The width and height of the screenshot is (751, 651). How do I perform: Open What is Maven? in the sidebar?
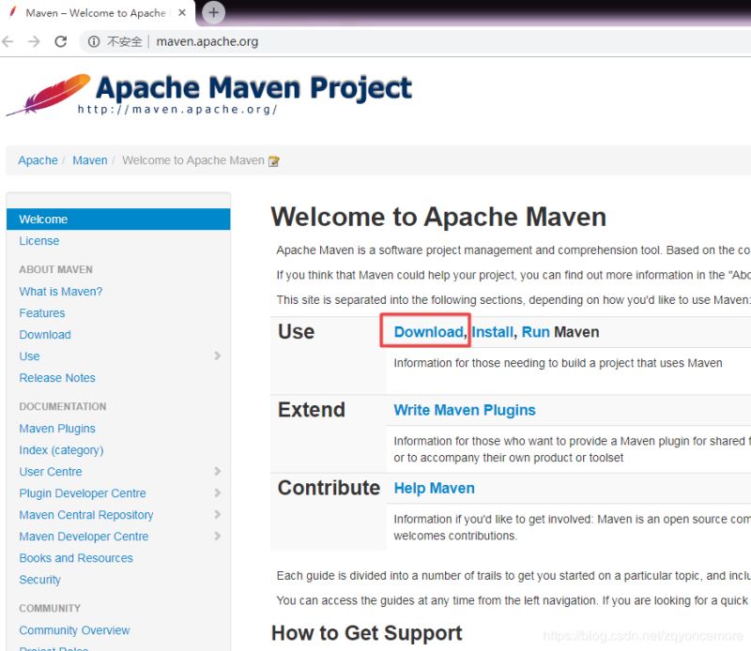[x=61, y=292]
